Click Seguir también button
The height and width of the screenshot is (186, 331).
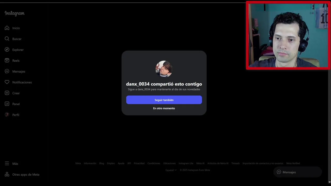[164, 100]
